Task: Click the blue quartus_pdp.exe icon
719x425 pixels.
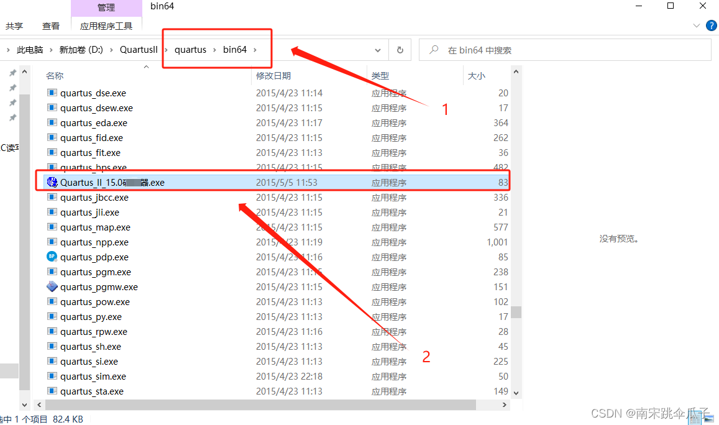Action: pyautogui.click(x=52, y=257)
